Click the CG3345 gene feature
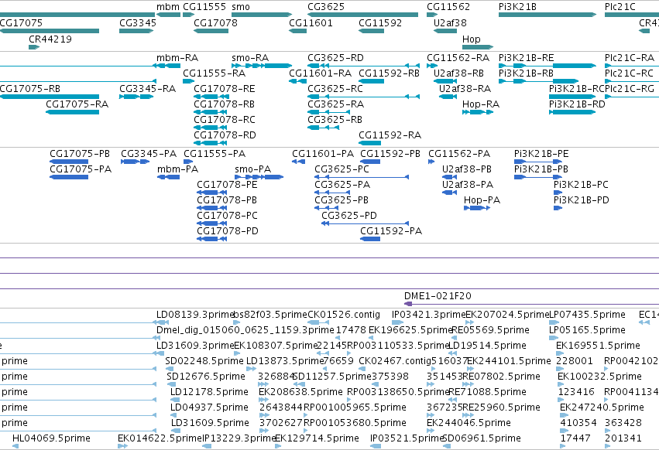659x450 pixels. pos(136,31)
